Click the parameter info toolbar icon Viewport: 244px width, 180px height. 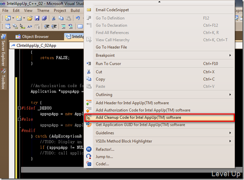[x=15, y=26]
